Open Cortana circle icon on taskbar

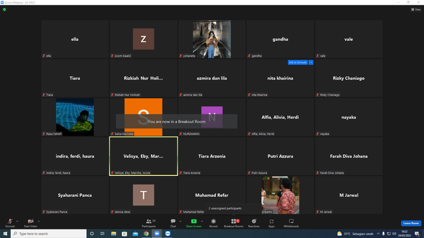click(x=91, y=233)
